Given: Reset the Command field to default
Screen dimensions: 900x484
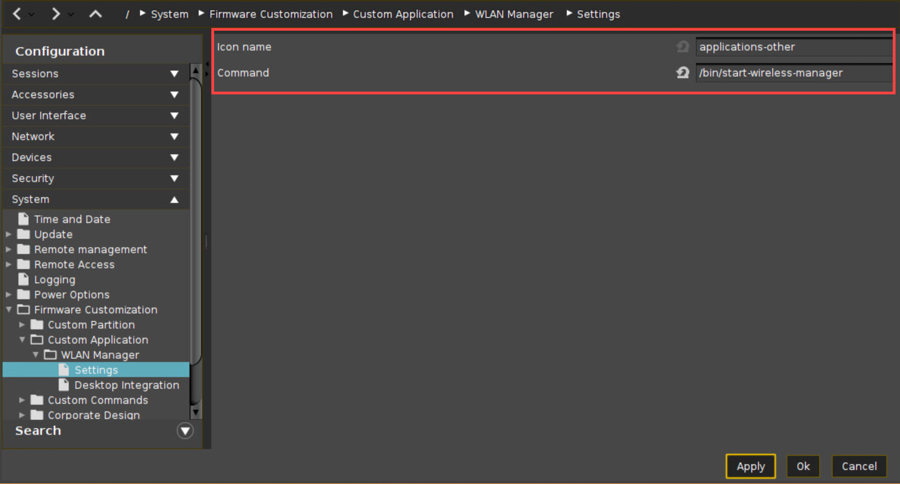Looking at the screenshot, I should tap(683, 73).
